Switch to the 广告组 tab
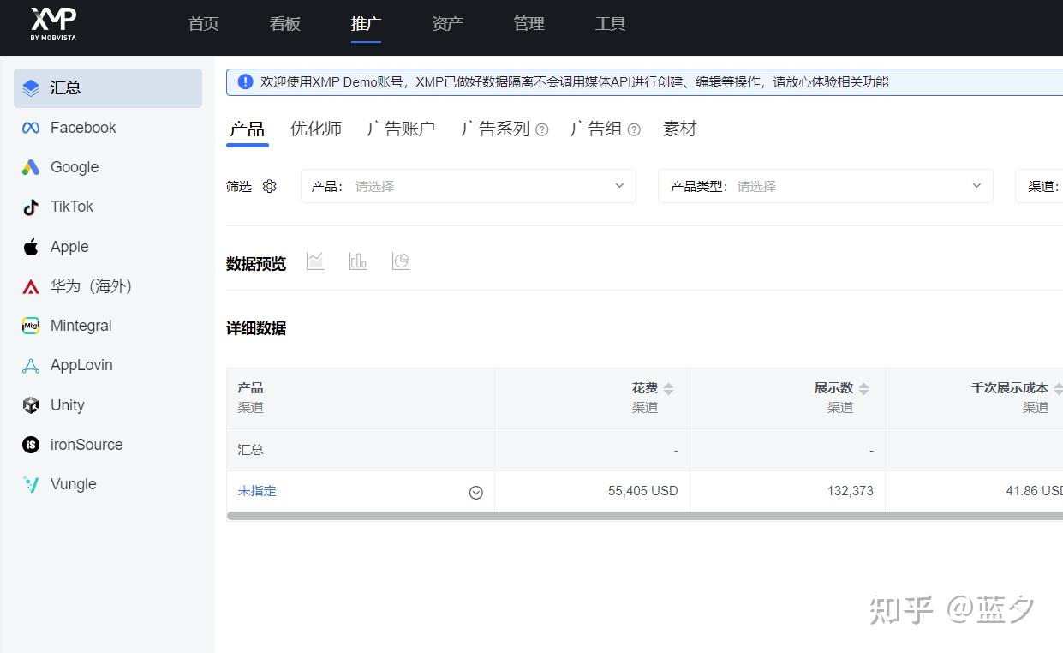Screen dimensions: 1063x653 pyautogui.click(x=596, y=129)
